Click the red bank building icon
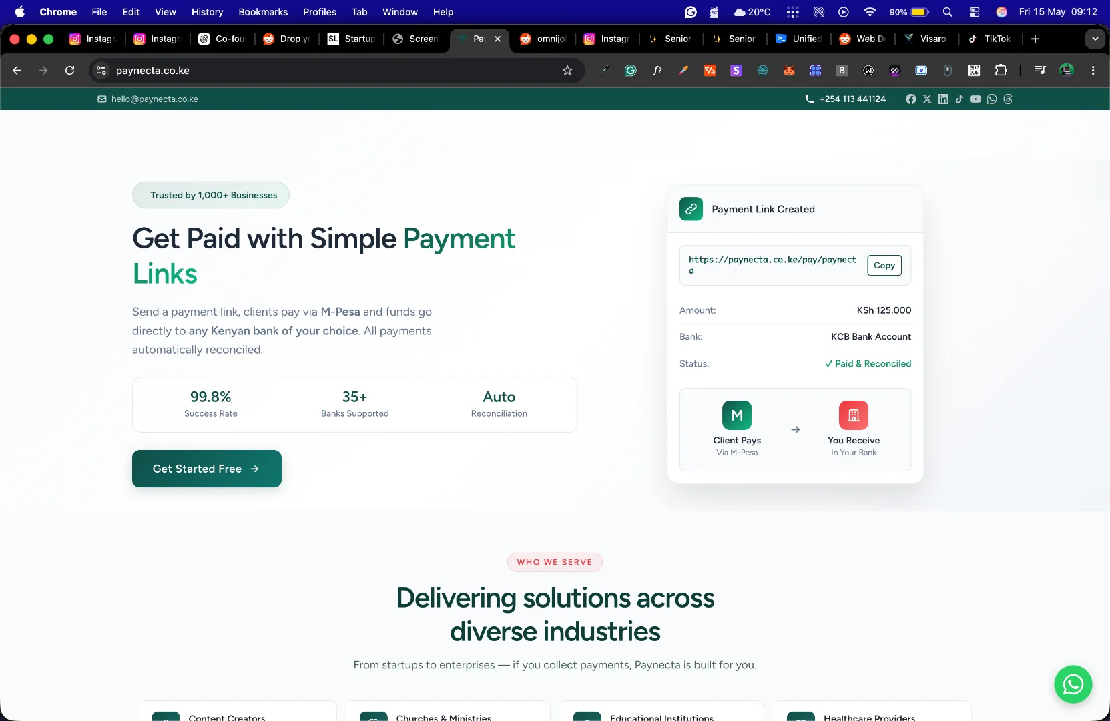Screen dimensions: 1110x721 tap(853, 415)
